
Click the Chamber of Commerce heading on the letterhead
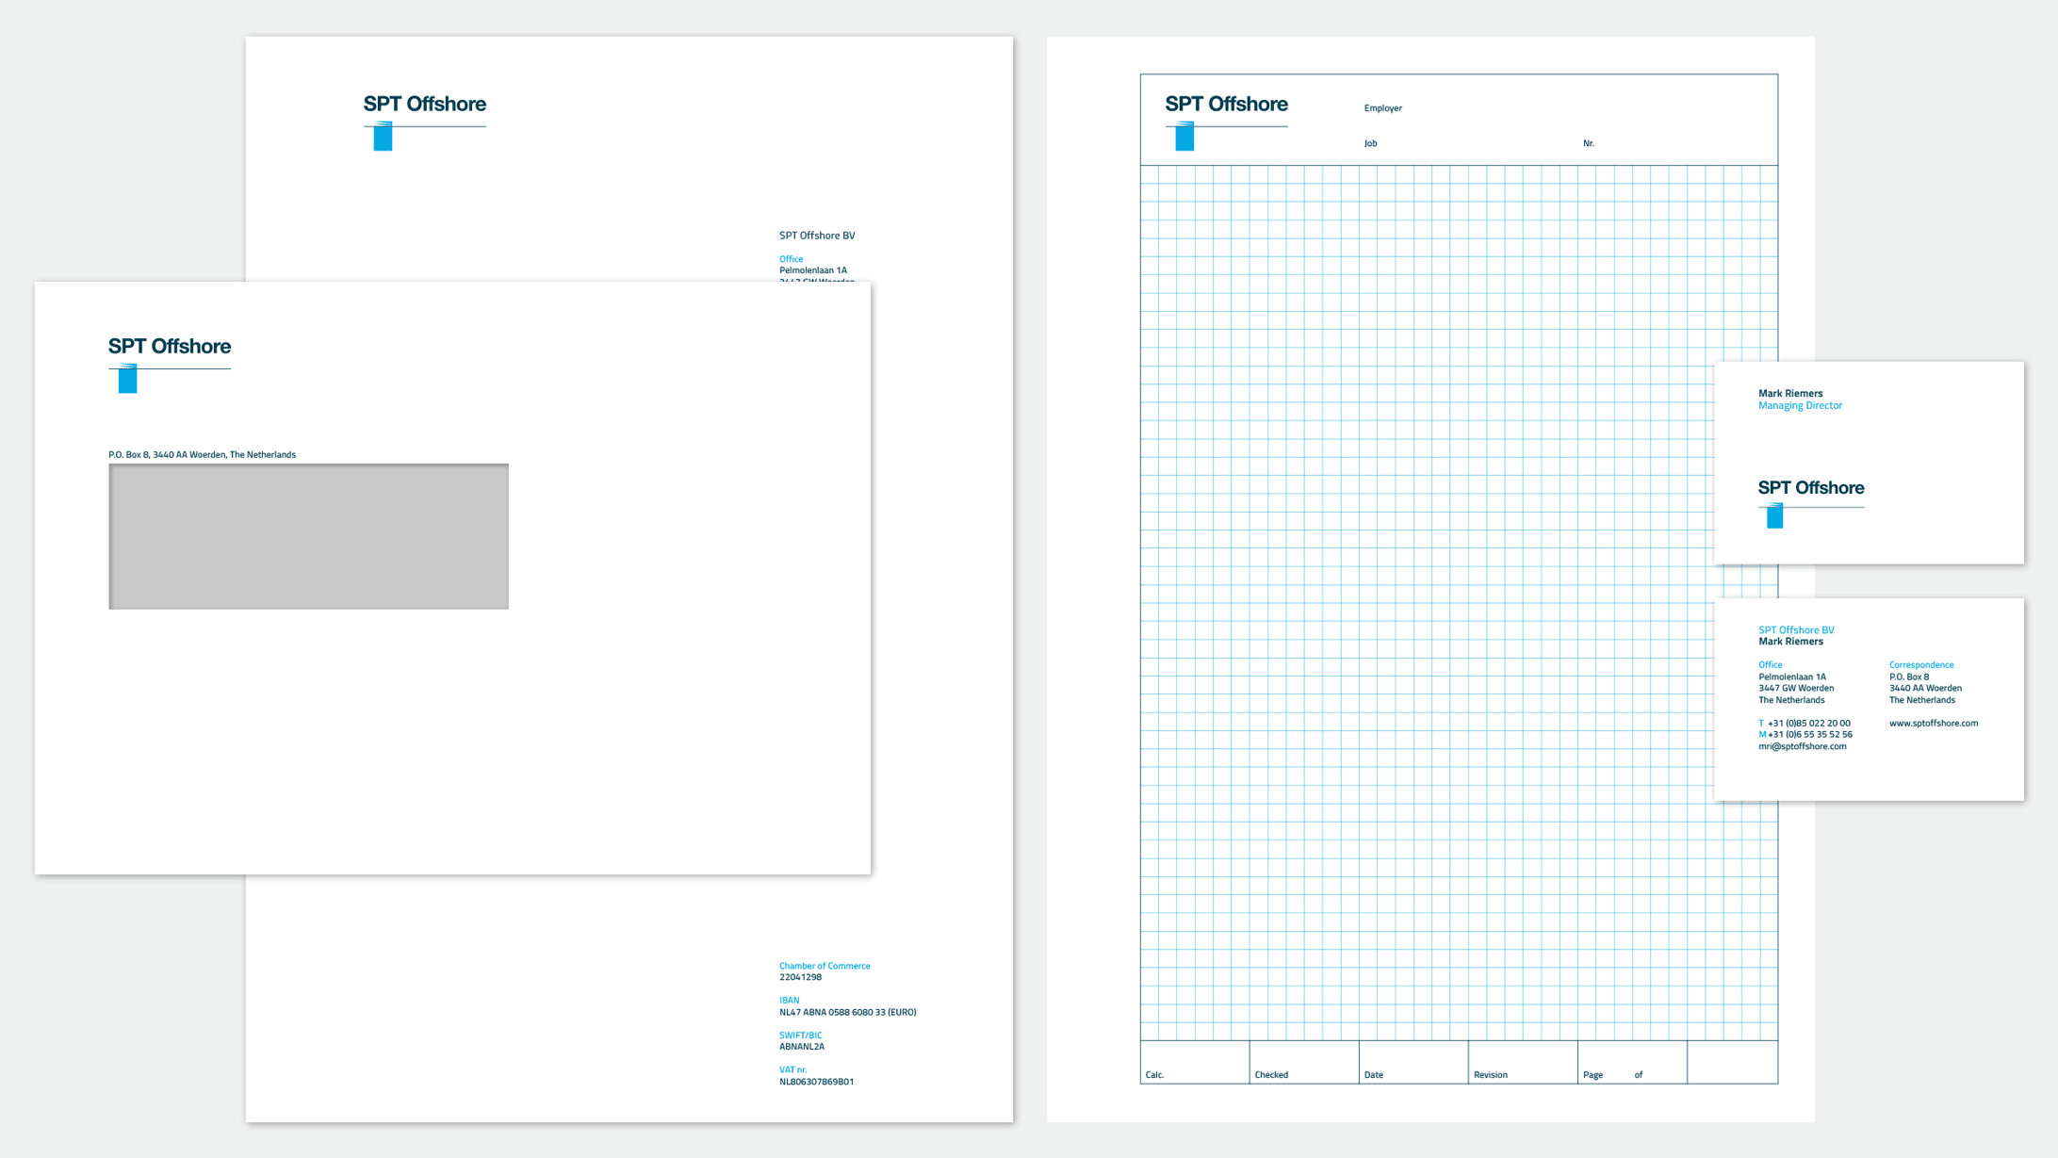[x=825, y=966]
